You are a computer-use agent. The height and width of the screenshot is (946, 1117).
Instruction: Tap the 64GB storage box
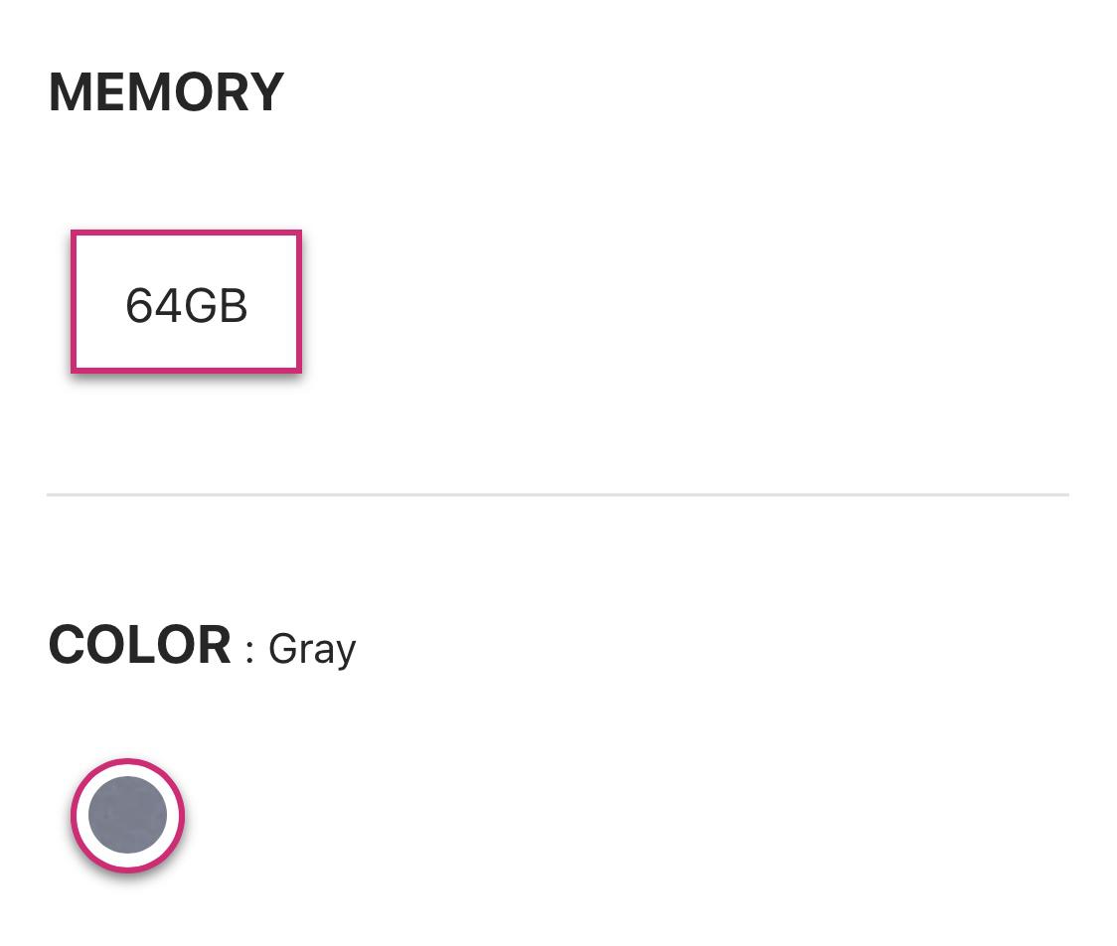tap(186, 303)
